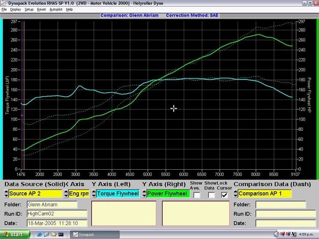Enable the Show Ave. checkbox
The height and width of the screenshot is (239, 319).
point(197,195)
